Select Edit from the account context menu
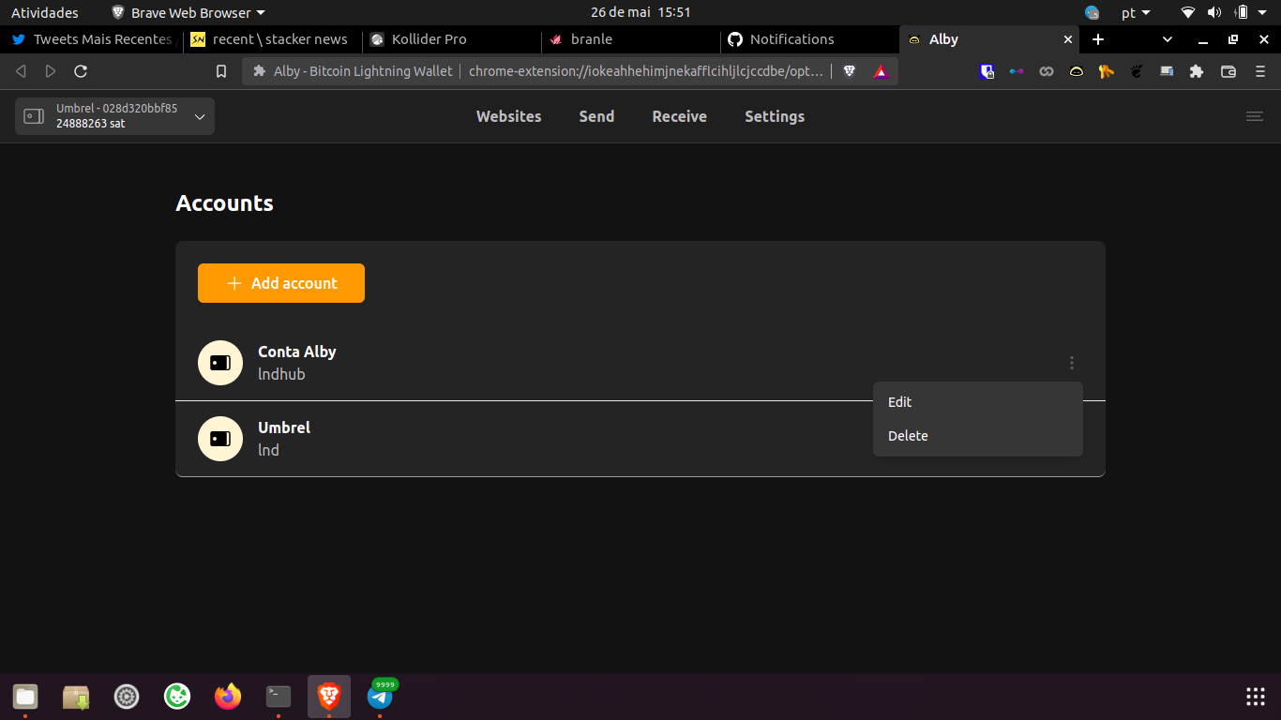The width and height of the screenshot is (1281, 720). [899, 401]
